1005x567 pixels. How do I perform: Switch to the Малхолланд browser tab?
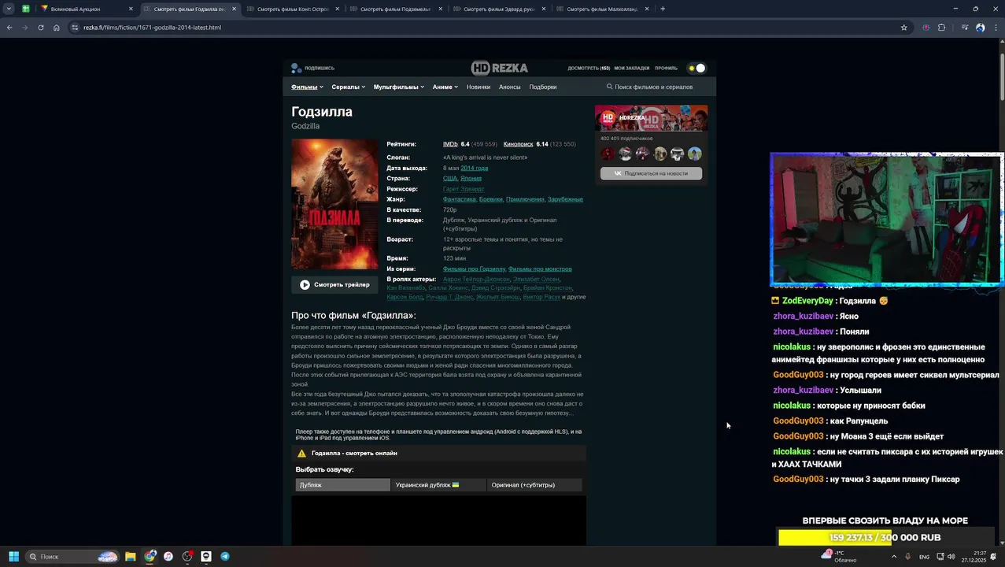pos(602,9)
